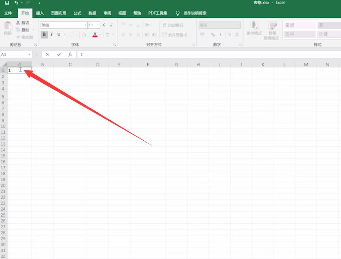Switch to the 数据 tab
Screen dimensions: 341x259
point(92,13)
